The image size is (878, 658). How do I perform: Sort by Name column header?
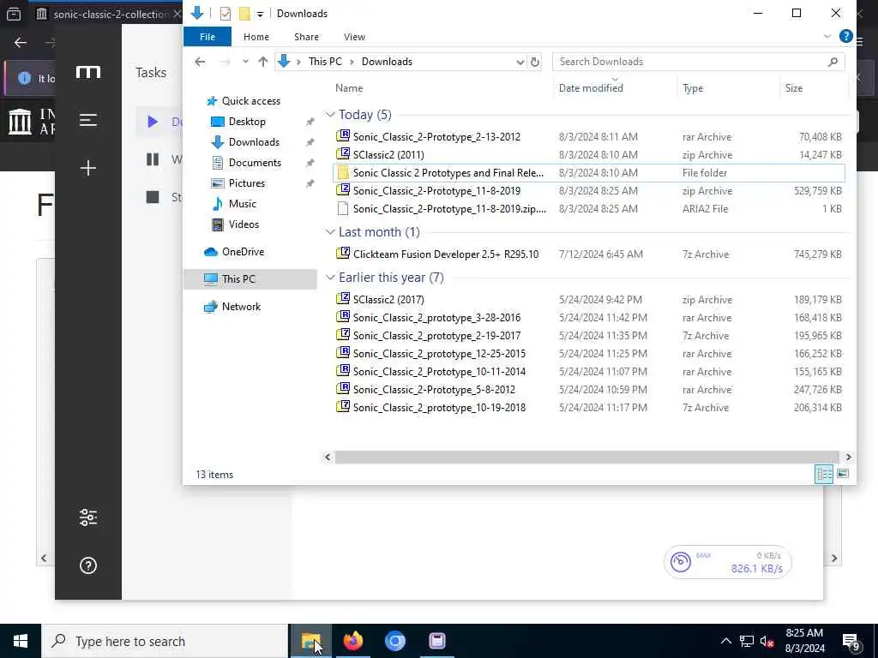(349, 88)
